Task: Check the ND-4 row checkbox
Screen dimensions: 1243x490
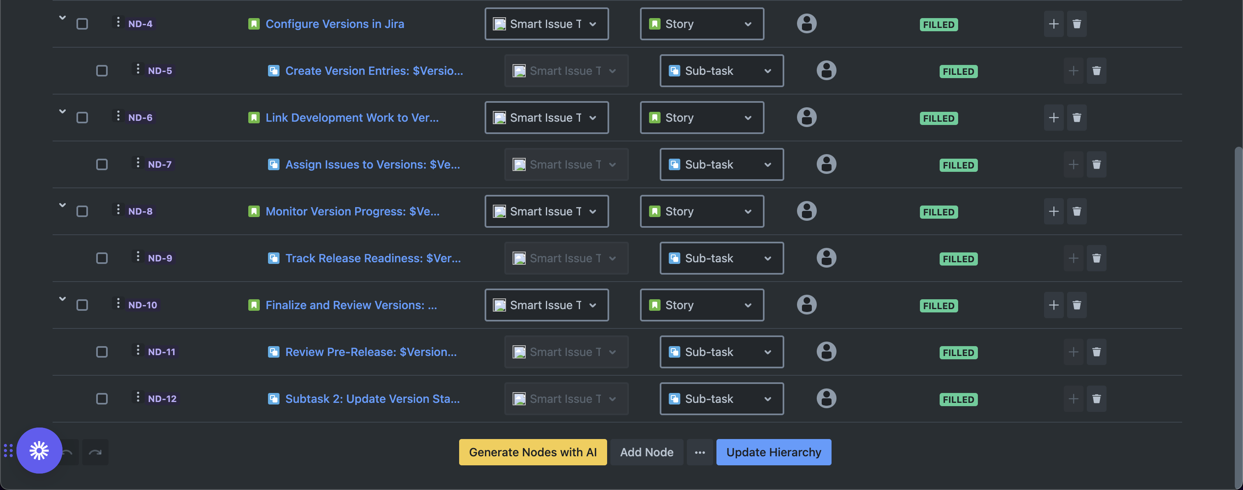Action: (82, 24)
